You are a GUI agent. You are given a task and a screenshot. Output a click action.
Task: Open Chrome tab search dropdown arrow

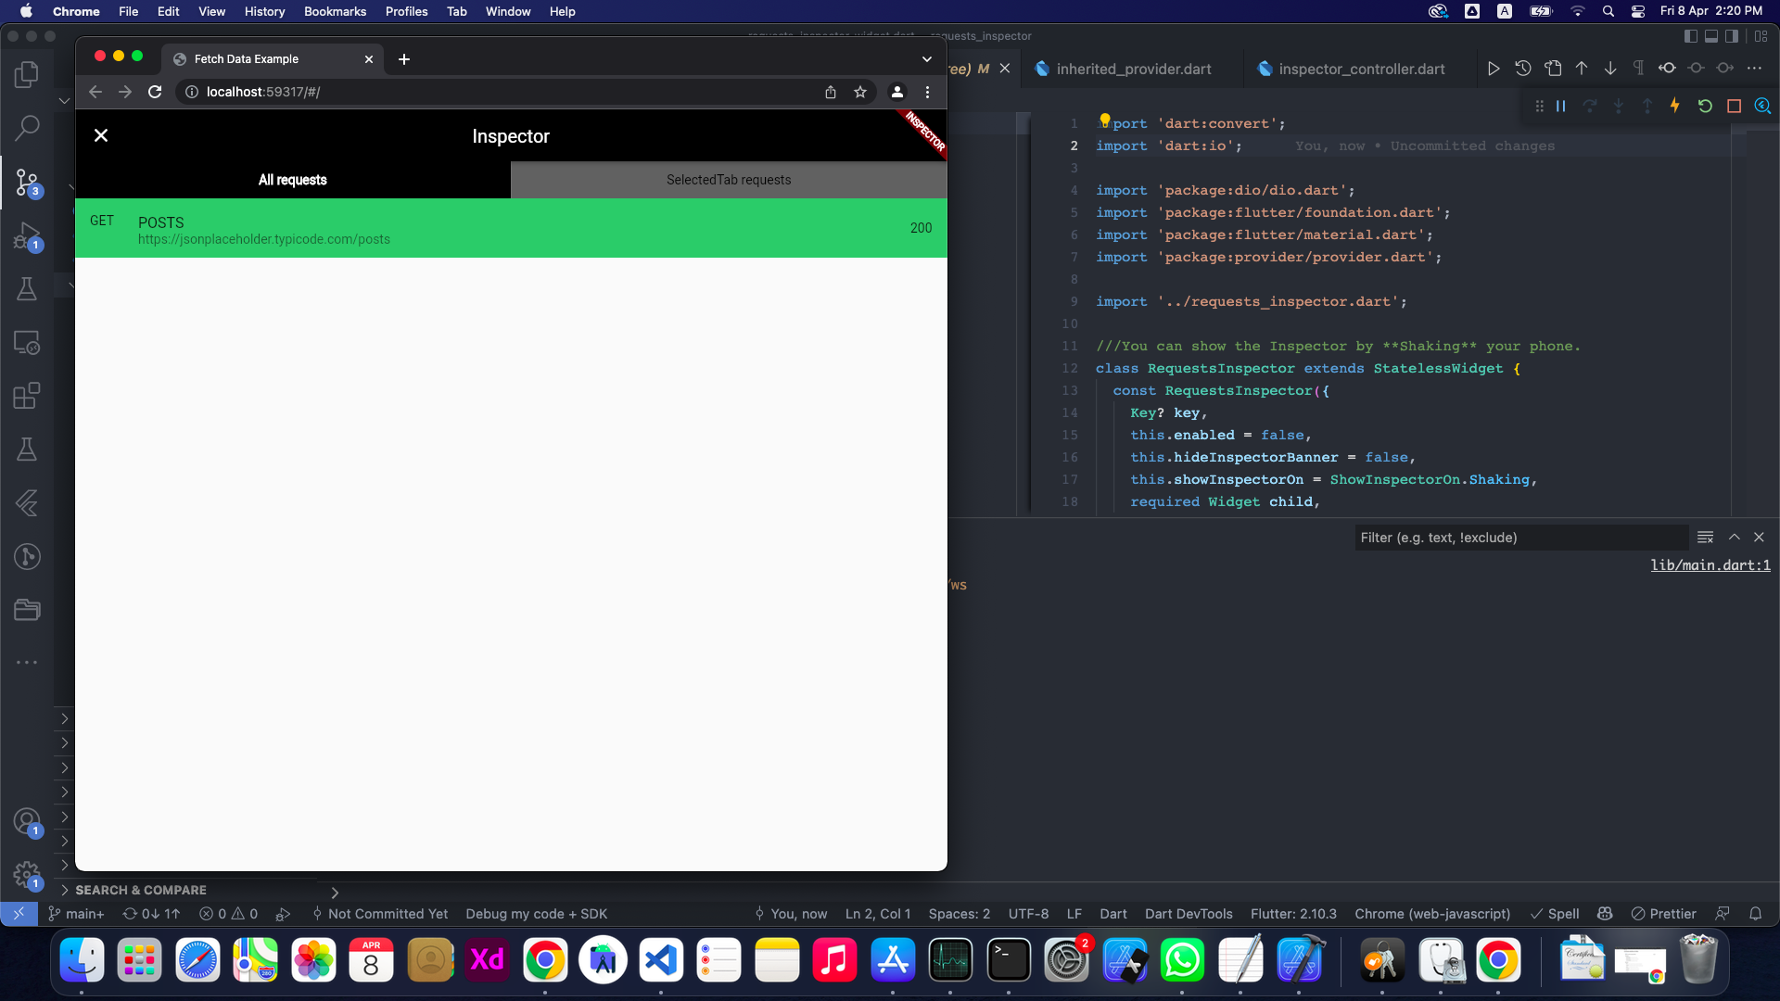click(926, 58)
